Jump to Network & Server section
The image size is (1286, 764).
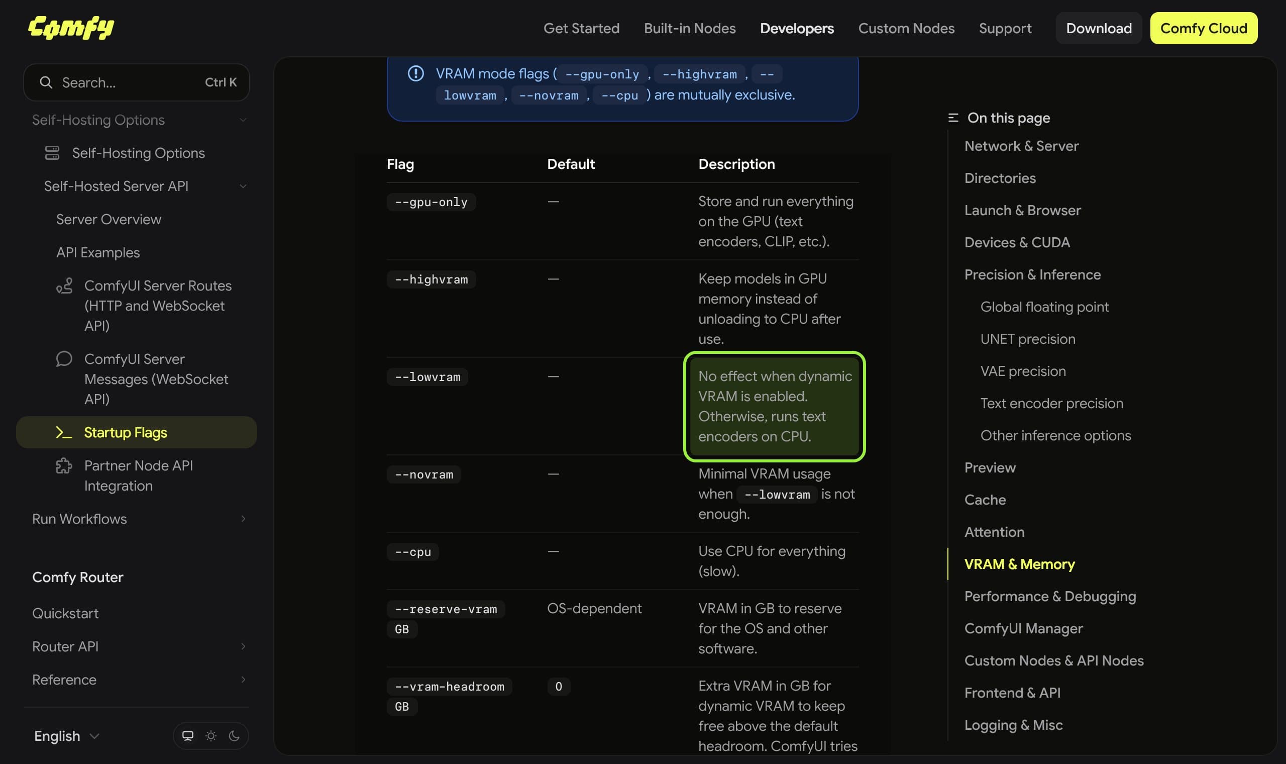1021,146
